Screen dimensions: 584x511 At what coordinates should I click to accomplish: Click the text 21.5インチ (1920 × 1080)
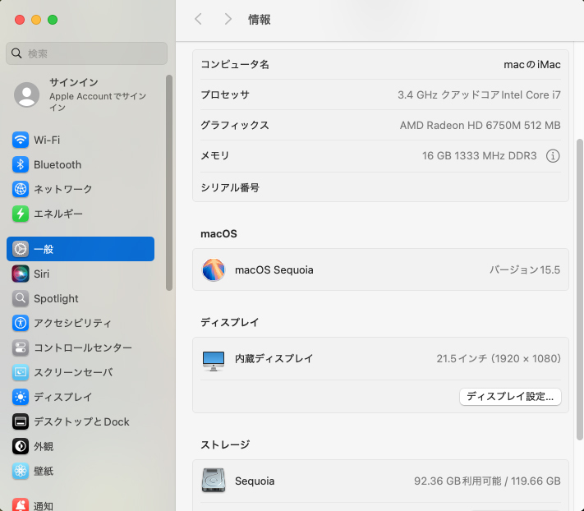click(499, 358)
